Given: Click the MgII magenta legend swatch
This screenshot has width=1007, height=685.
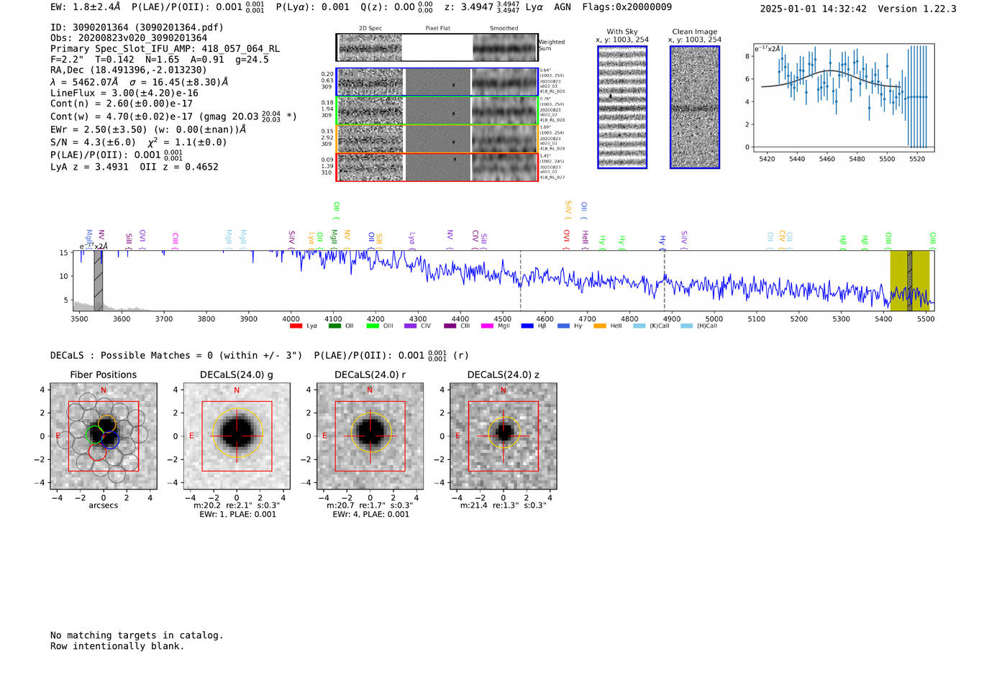Looking at the screenshot, I should point(487,326).
